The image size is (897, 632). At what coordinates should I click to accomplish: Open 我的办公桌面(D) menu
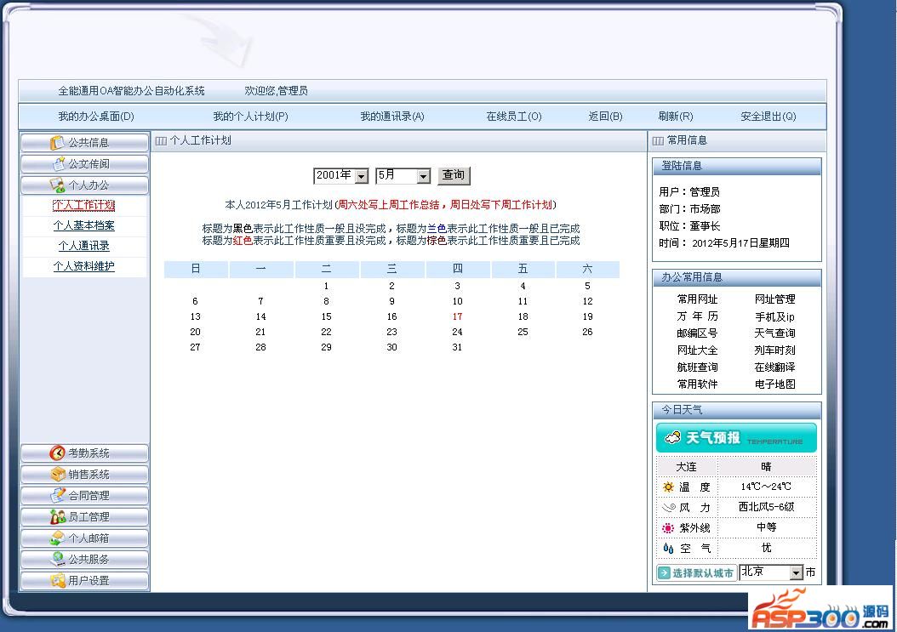click(96, 117)
